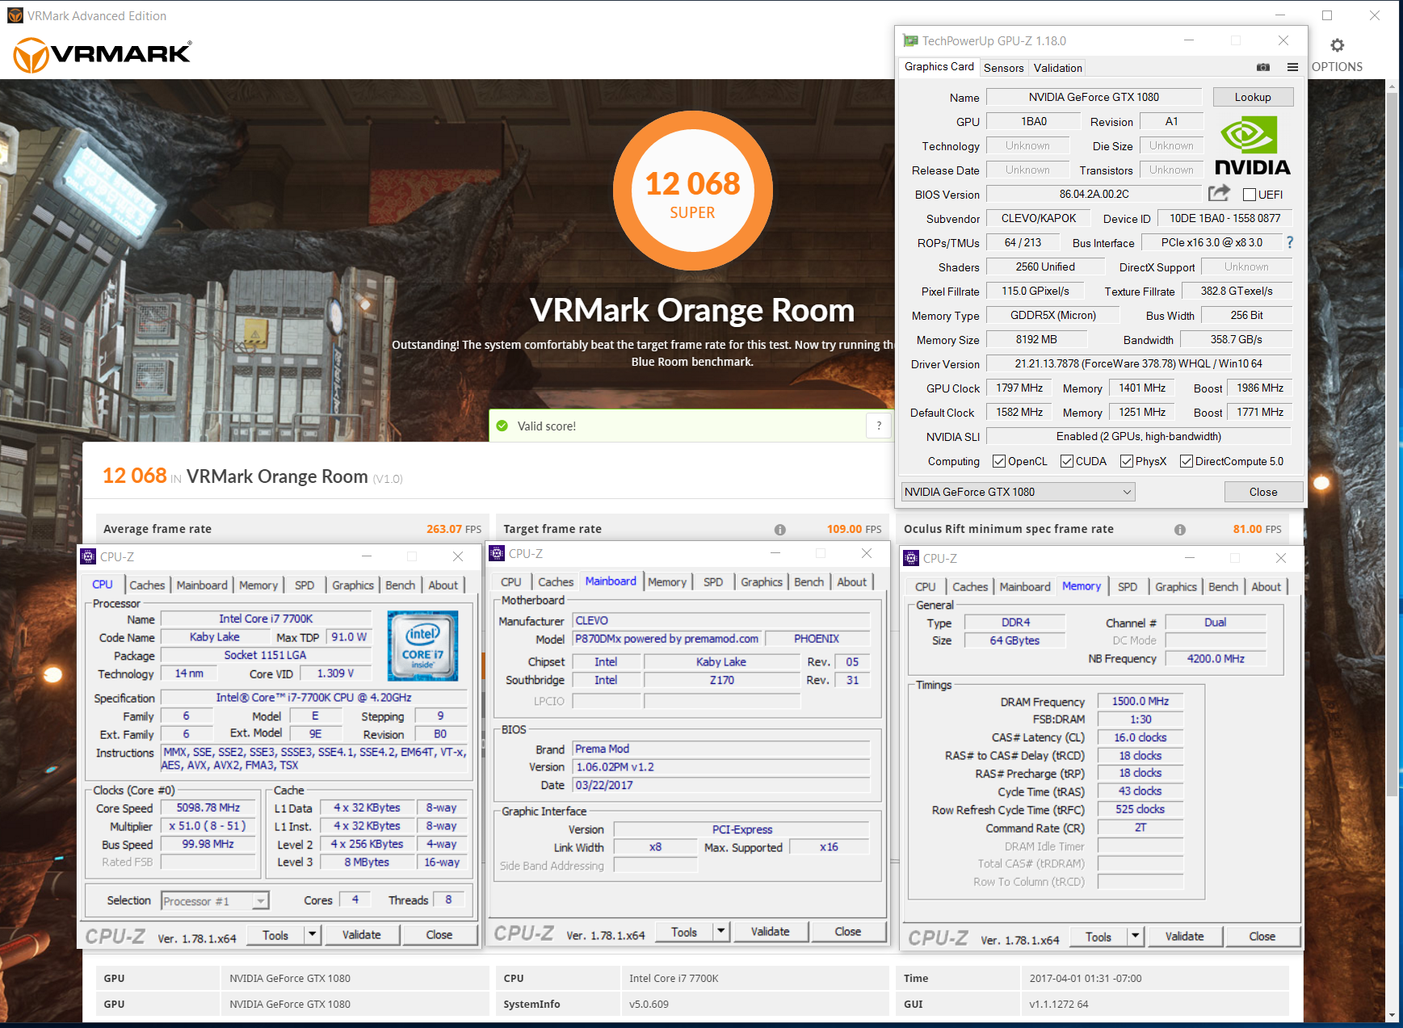Viewport: 1403px width, 1028px height.
Task: Open the GPU-Z hamburger menu
Action: click(x=1292, y=68)
